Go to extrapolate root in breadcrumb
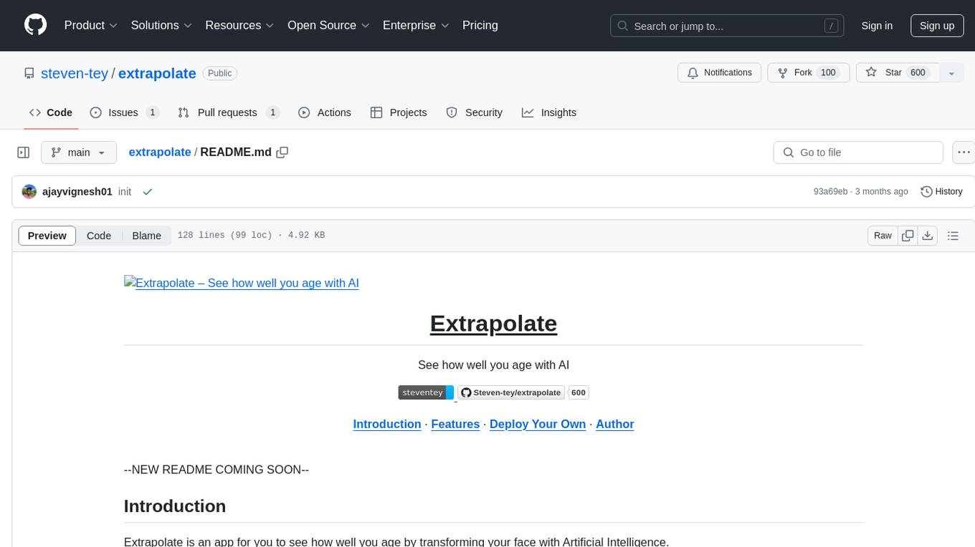The height and width of the screenshot is (547, 975). pos(160,153)
